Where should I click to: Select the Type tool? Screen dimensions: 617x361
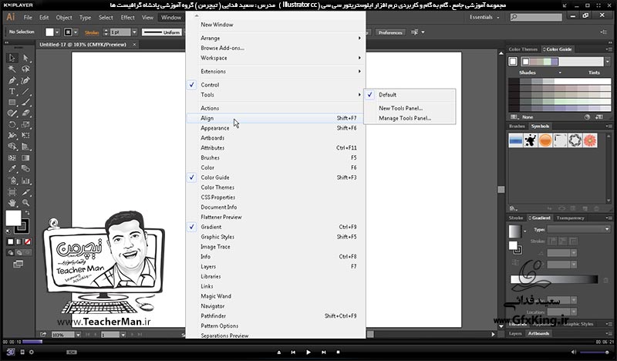(x=12, y=91)
